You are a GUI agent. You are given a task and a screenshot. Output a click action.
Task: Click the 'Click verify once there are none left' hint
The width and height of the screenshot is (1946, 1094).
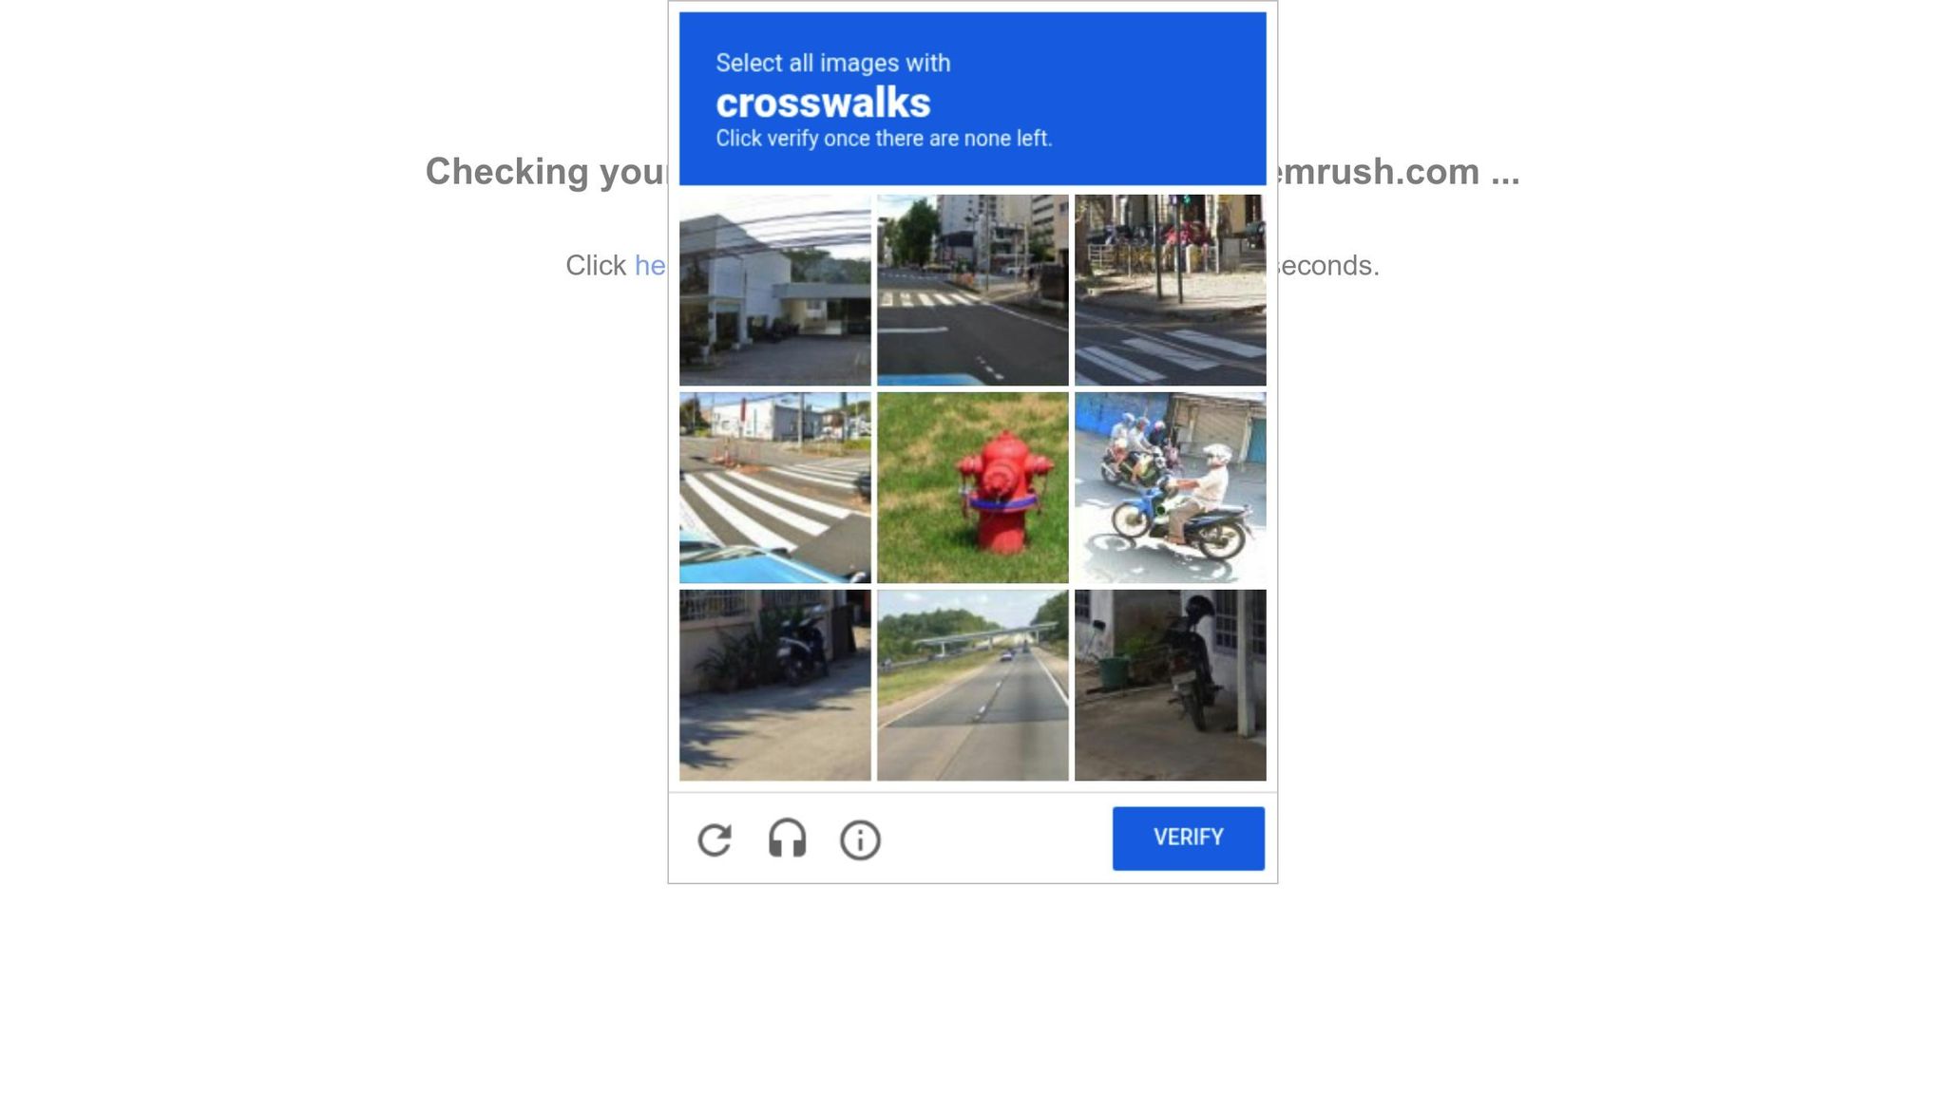pyautogui.click(x=884, y=139)
